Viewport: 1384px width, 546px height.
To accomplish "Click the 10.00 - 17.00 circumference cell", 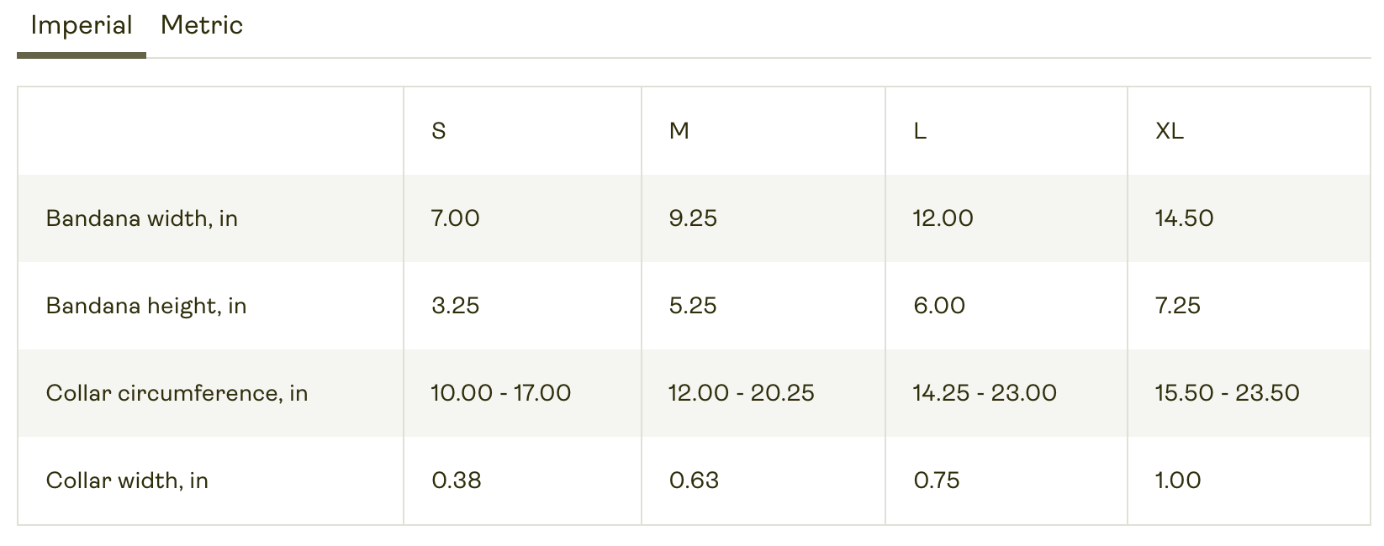I will tap(501, 393).
